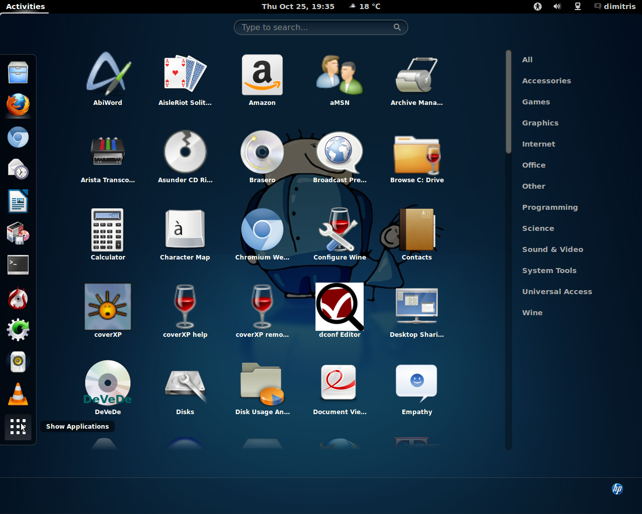The height and width of the screenshot is (514, 642).
Task: Launch Empathy messaging app
Action: [x=416, y=384]
